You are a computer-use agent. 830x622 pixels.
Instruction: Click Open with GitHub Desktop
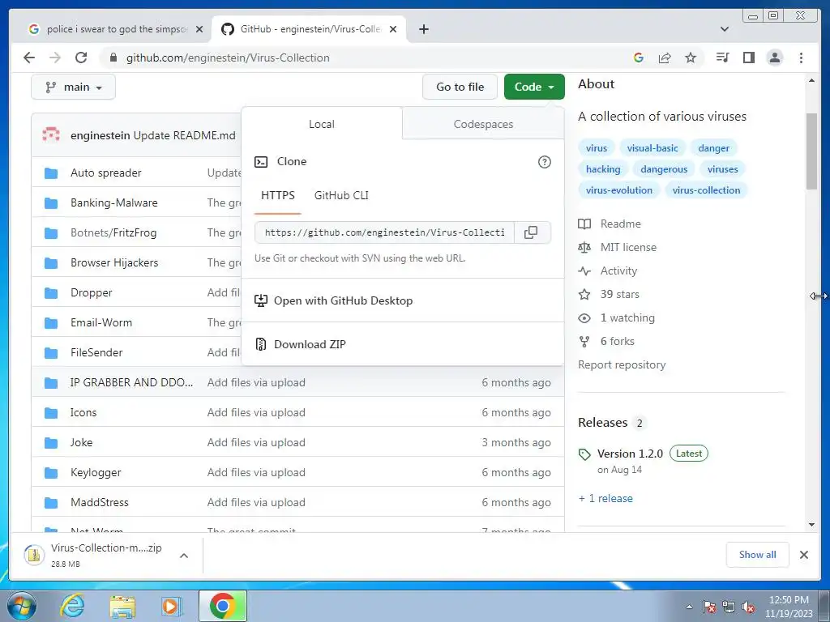343,300
